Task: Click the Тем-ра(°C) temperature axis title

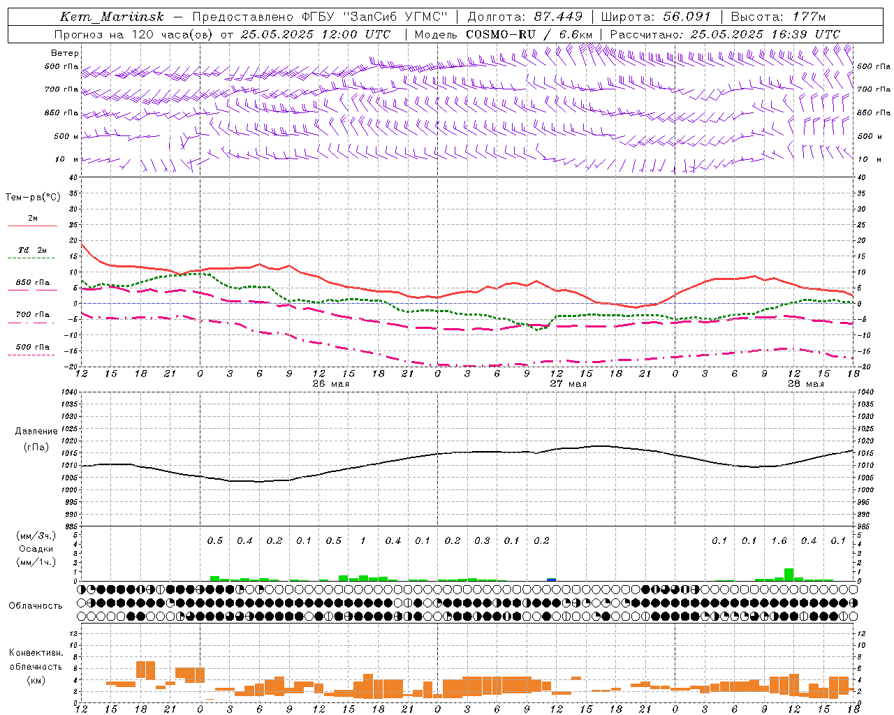Action: [33, 198]
